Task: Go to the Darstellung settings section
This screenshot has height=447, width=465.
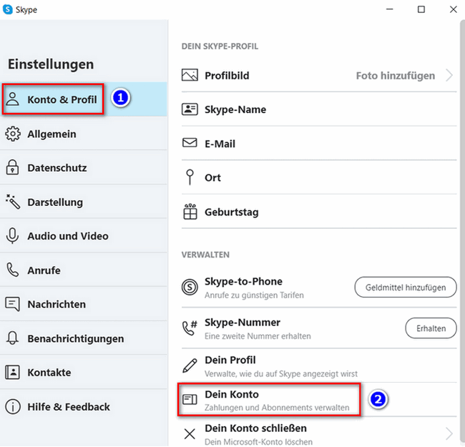Action: pyautogui.click(x=83, y=202)
